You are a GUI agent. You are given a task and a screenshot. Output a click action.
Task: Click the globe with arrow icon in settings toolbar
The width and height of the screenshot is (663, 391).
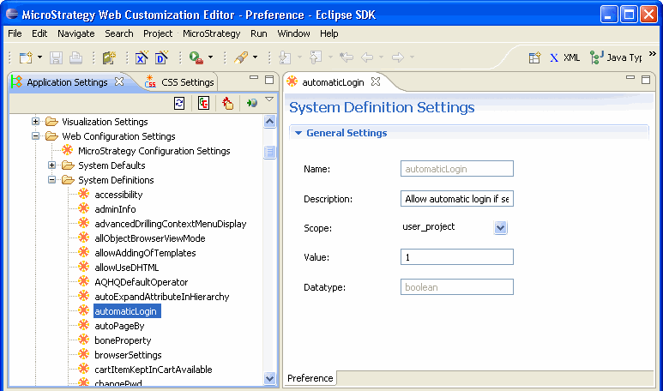click(x=252, y=103)
